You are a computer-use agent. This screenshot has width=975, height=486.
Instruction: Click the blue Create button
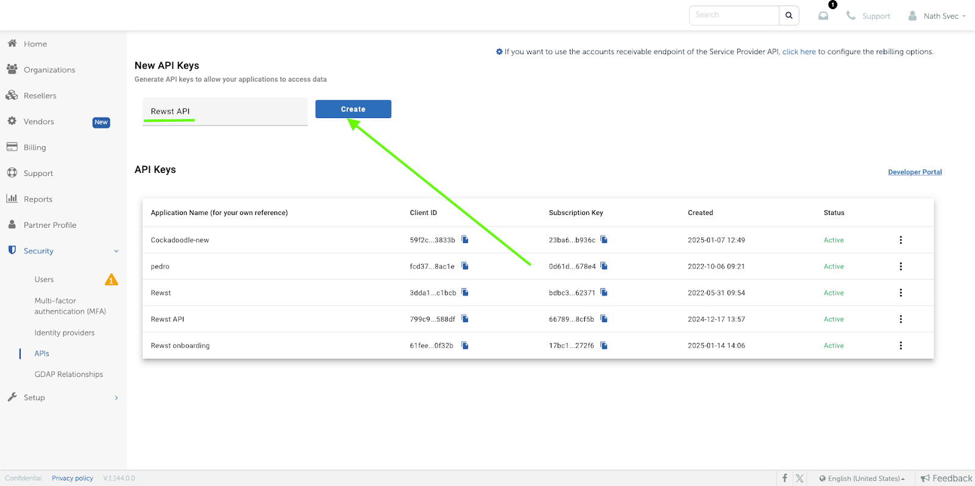pyautogui.click(x=353, y=109)
